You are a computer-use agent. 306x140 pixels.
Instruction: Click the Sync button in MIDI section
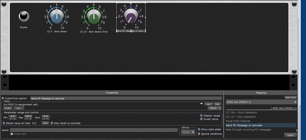18,108
